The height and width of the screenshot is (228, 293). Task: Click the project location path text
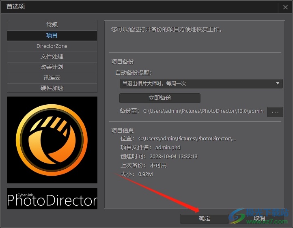click(x=187, y=139)
